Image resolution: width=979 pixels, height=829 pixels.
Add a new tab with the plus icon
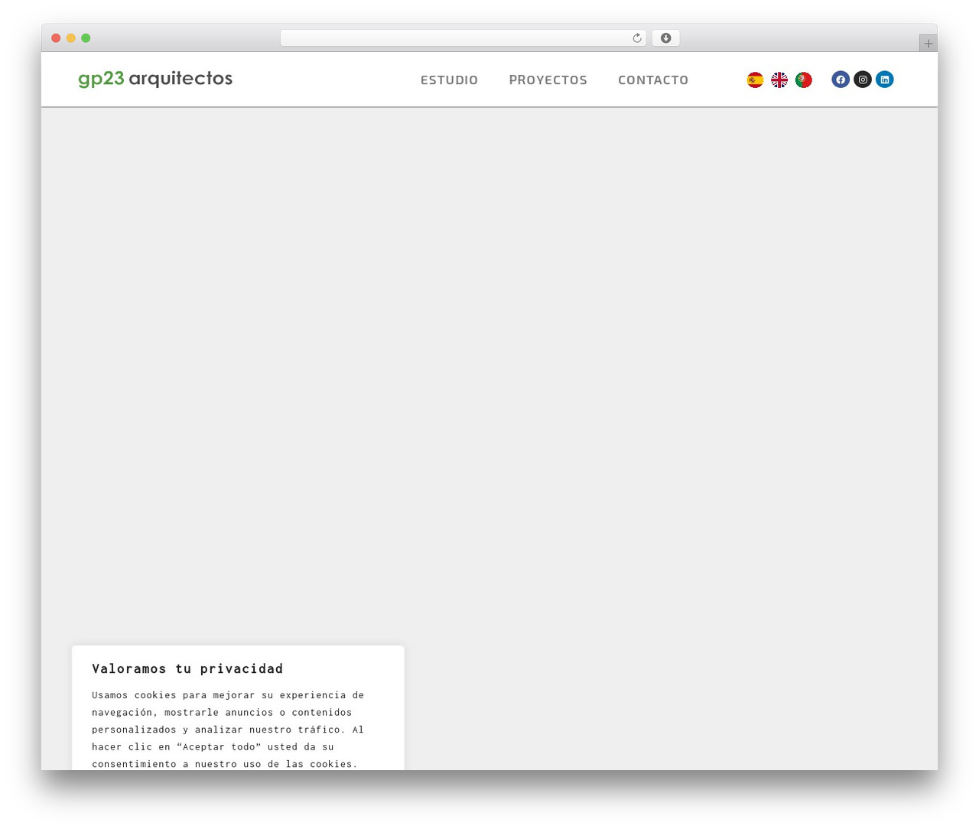tap(929, 44)
